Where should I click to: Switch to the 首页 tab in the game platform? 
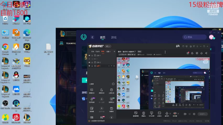click(x=103, y=37)
